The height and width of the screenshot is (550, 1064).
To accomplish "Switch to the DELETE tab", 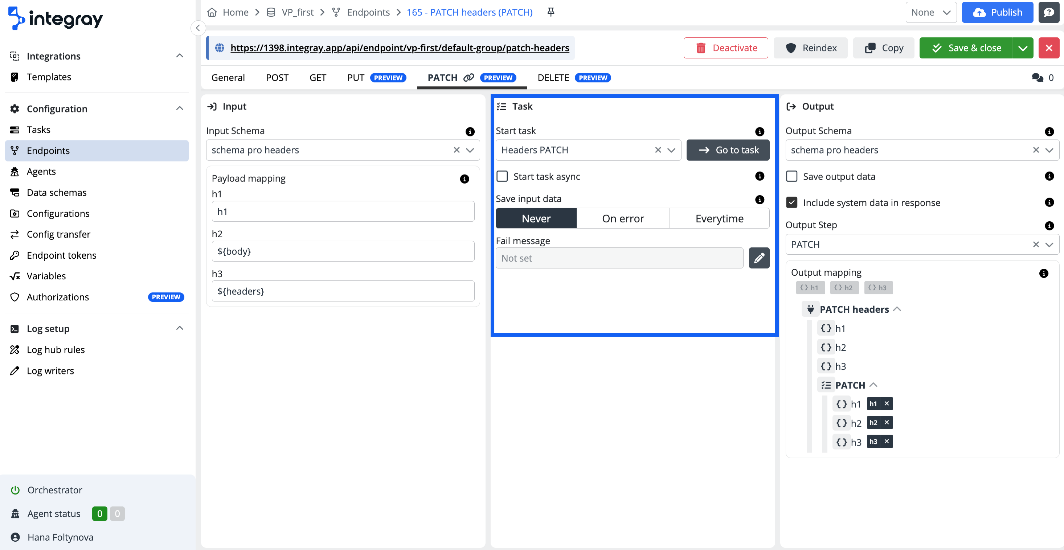I will (x=553, y=78).
